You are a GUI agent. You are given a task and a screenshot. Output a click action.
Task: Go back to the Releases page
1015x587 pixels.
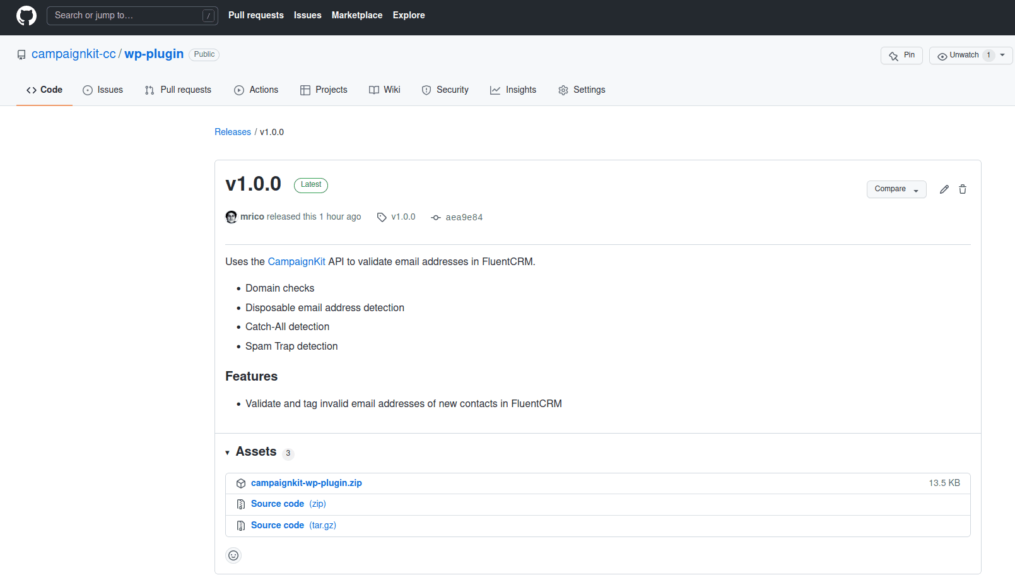coord(233,131)
